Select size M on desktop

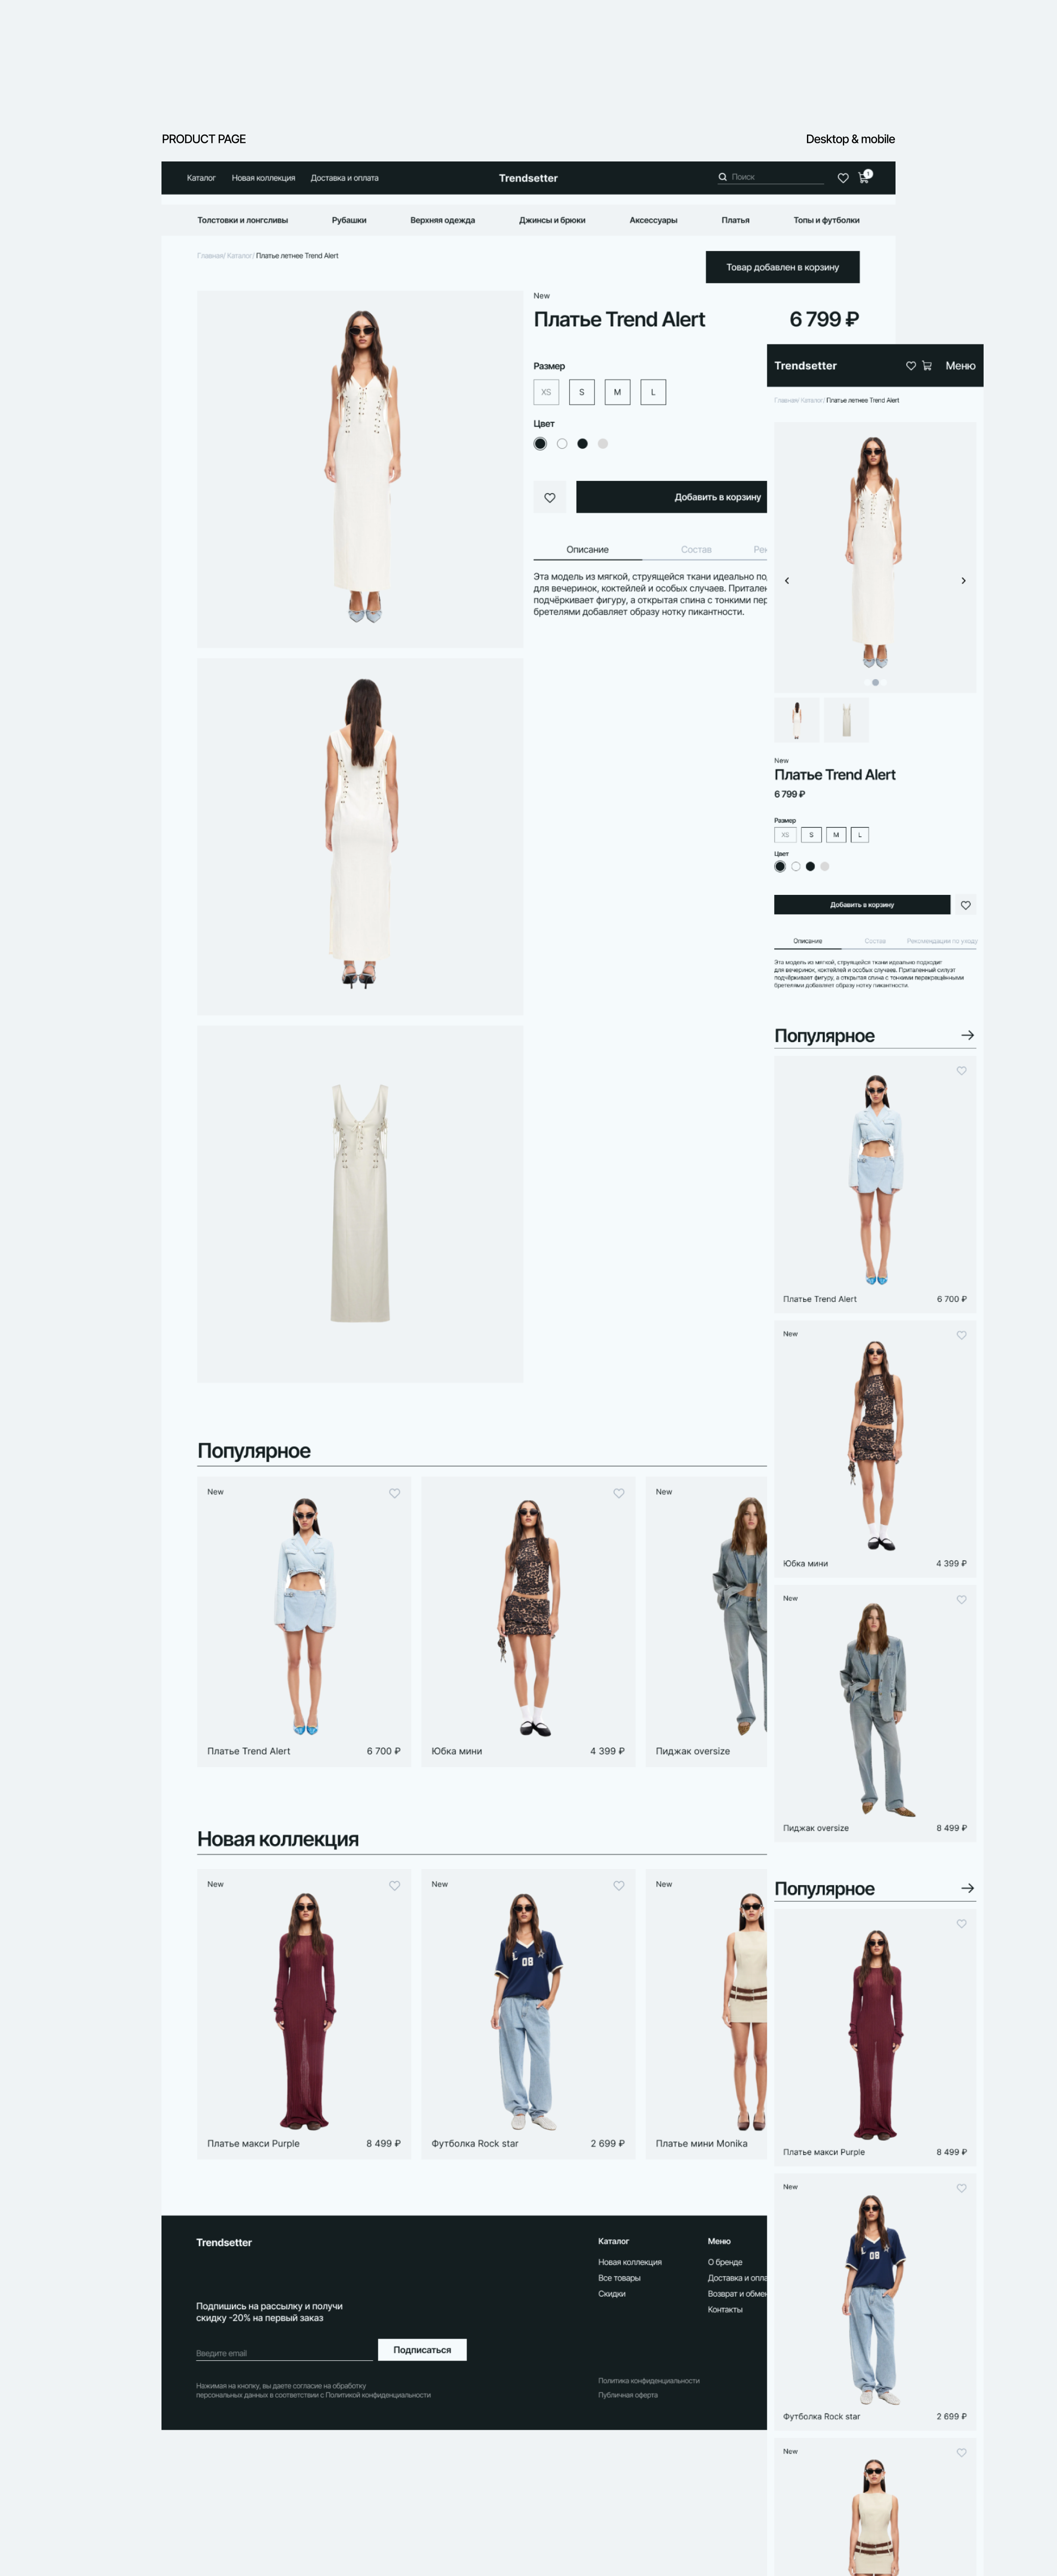point(617,392)
